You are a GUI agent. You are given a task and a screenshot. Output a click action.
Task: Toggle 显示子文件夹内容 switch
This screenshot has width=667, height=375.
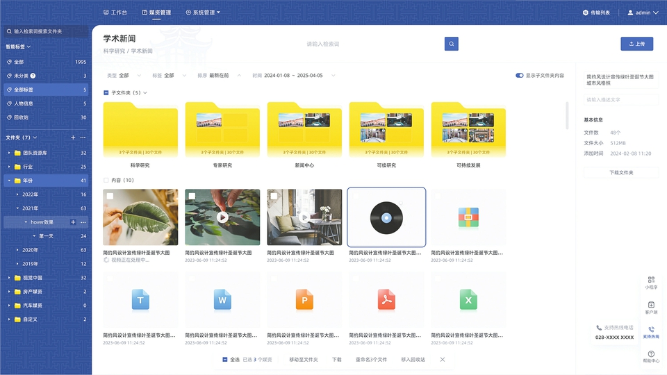coord(519,75)
